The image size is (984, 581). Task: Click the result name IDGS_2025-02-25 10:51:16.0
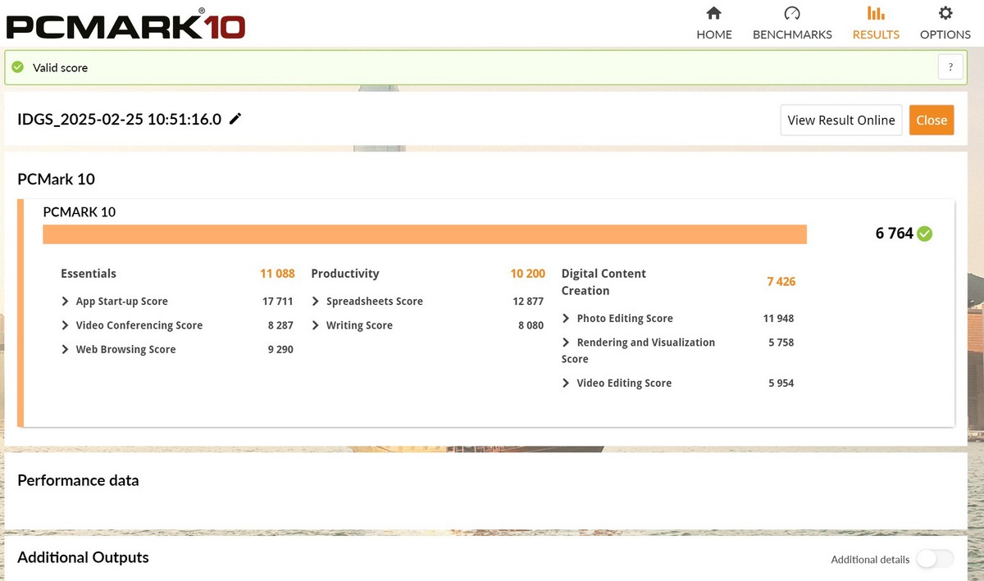[x=120, y=119]
